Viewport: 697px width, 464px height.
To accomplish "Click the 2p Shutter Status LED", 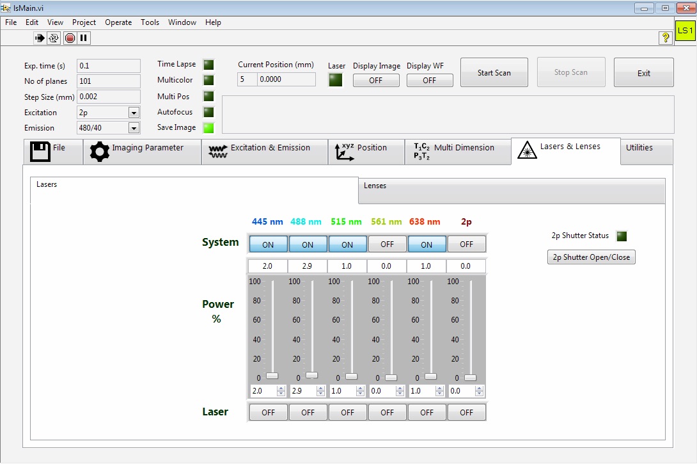I will click(621, 236).
